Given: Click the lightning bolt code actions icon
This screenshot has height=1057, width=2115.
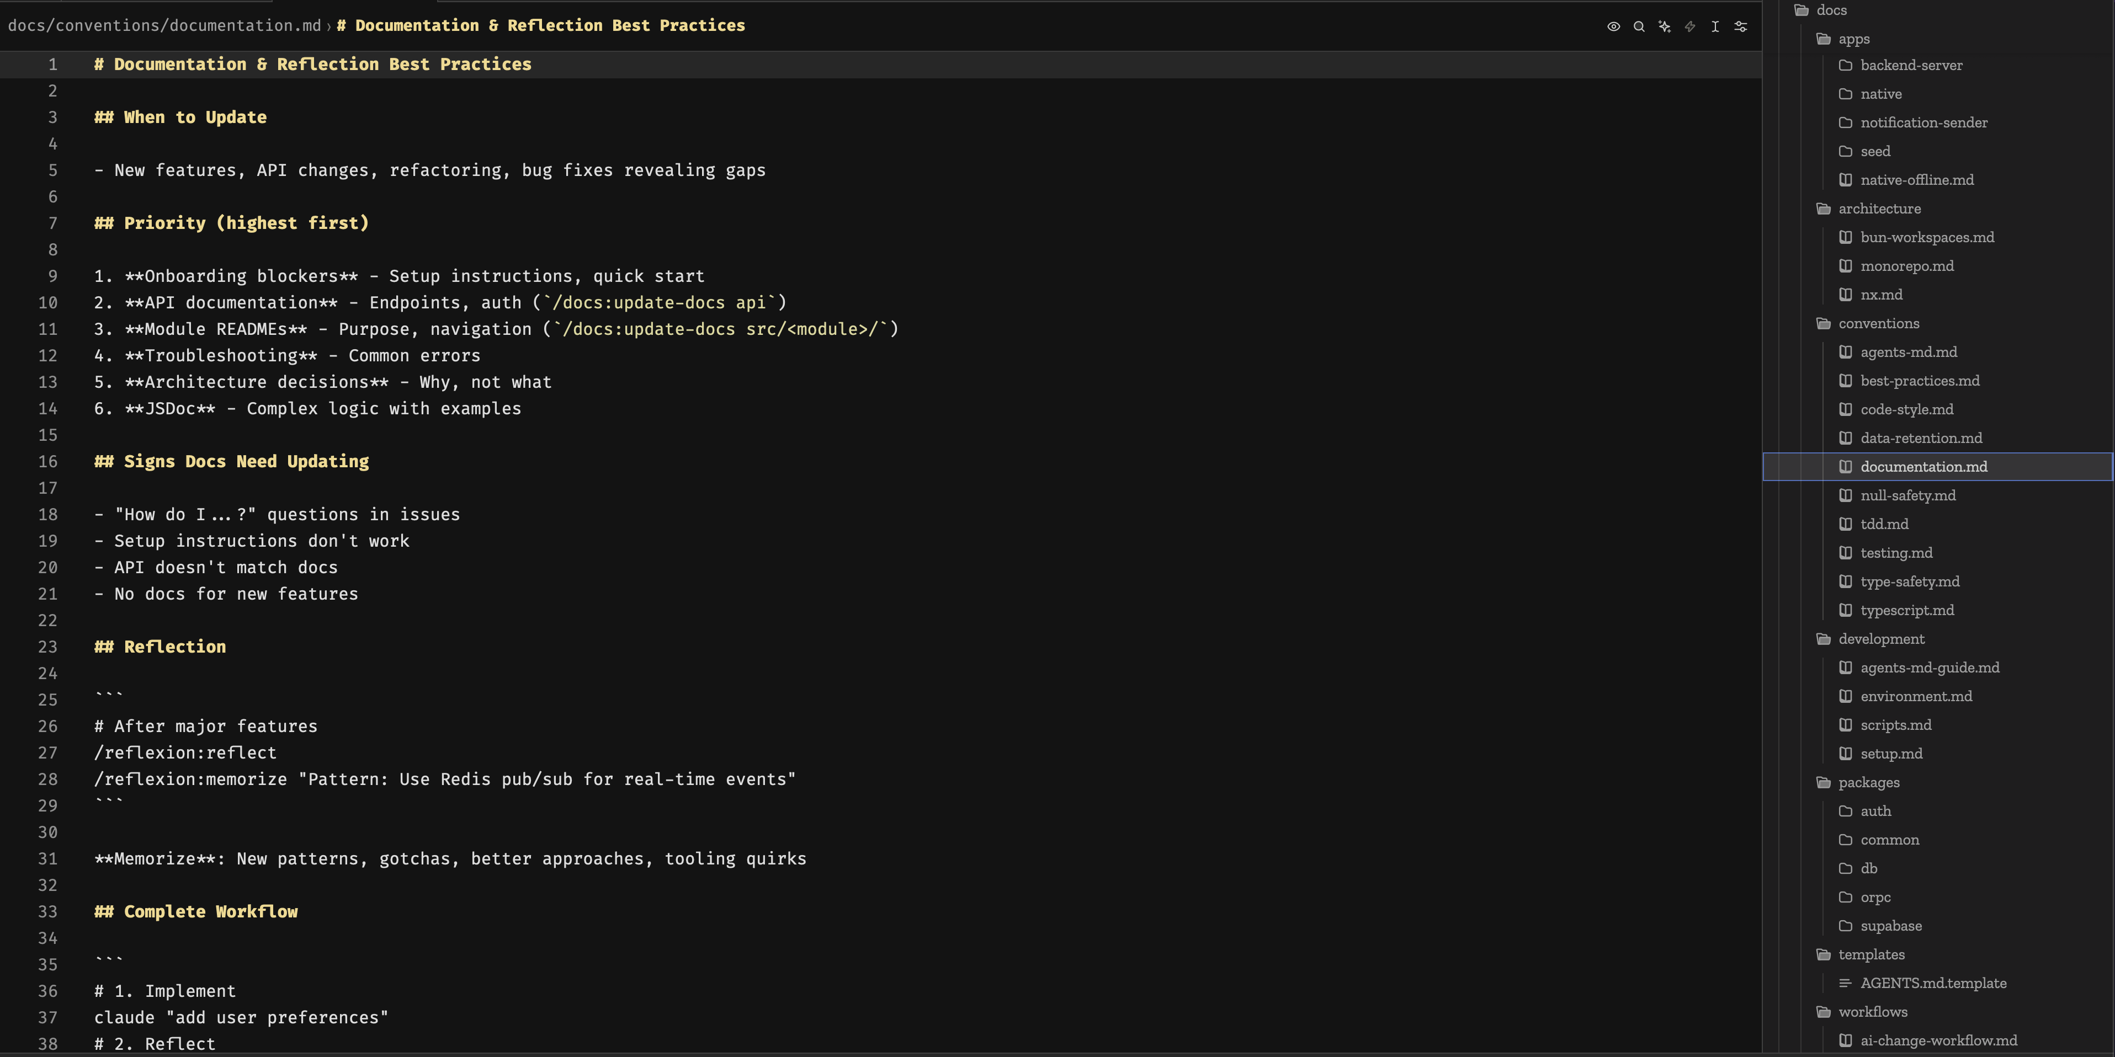Looking at the screenshot, I should (x=1689, y=26).
